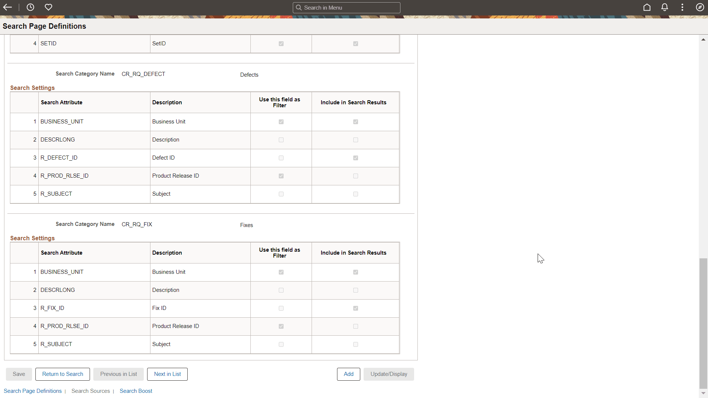Open the Notifications bell
This screenshot has width=708, height=398.
pos(664,7)
